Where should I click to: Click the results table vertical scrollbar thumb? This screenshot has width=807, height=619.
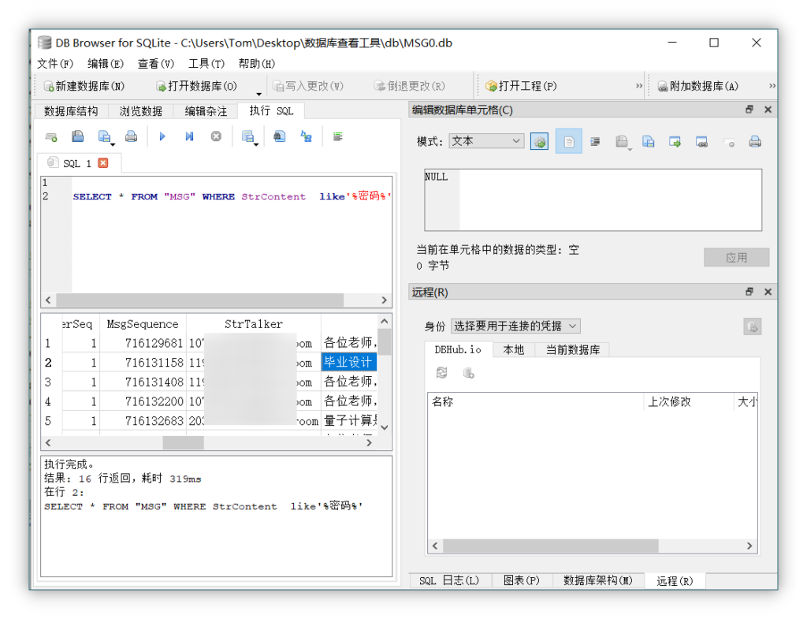[x=385, y=342]
